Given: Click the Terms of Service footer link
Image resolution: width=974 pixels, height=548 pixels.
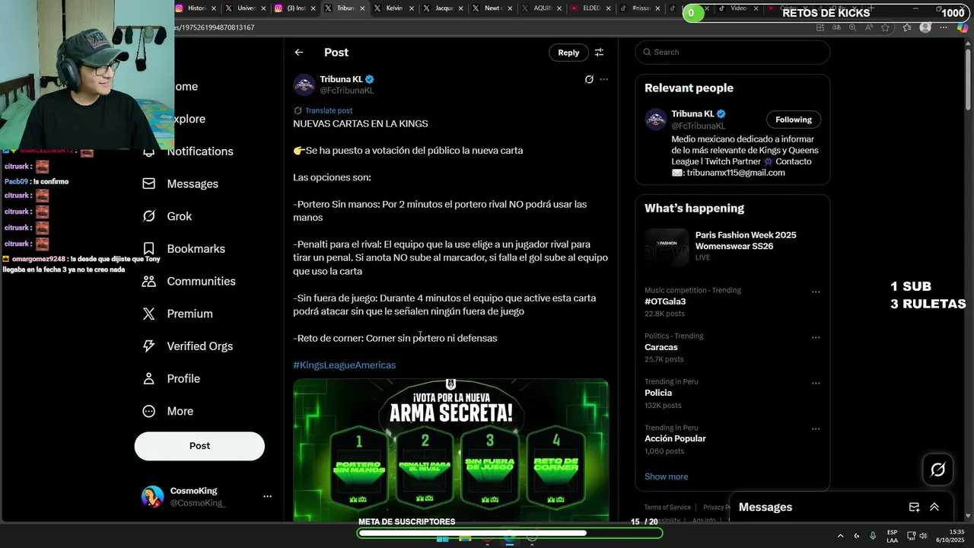Looking at the screenshot, I should click(667, 508).
